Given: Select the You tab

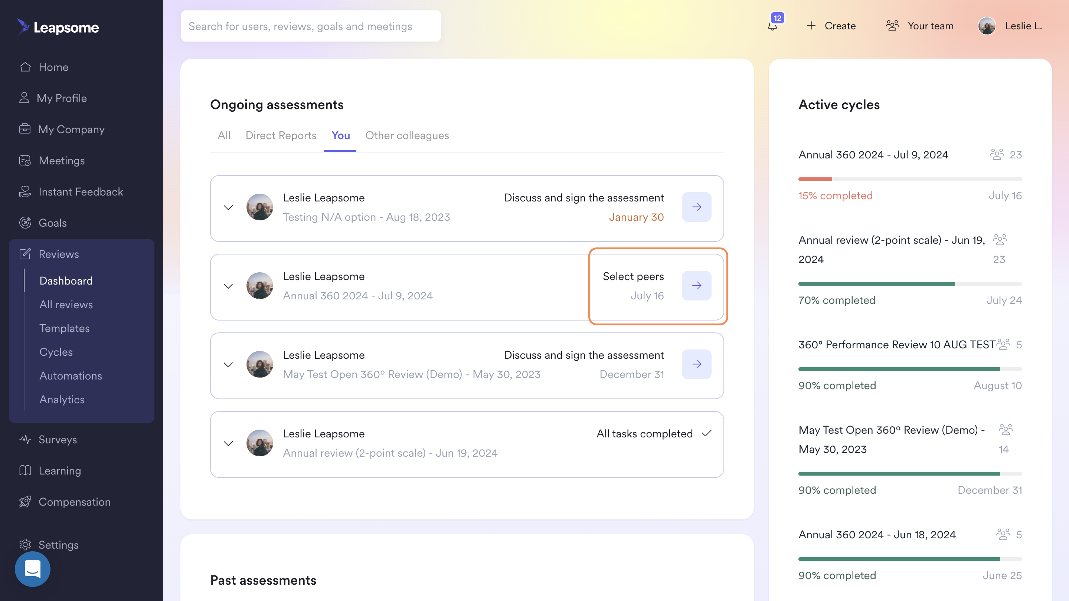Looking at the screenshot, I should tap(340, 136).
